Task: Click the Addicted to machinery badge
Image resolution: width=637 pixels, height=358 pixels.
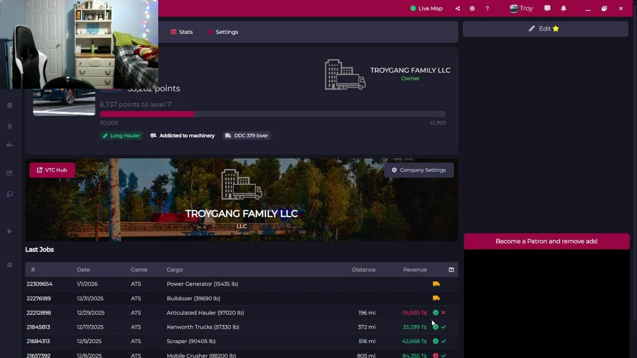Action: (x=182, y=136)
